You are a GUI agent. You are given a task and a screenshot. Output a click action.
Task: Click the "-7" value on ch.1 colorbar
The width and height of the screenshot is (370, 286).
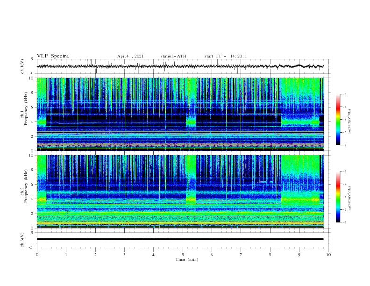pyautogui.click(x=344, y=145)
